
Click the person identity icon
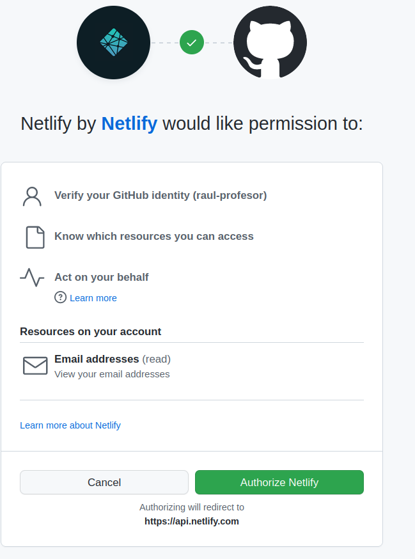(32, 196)
